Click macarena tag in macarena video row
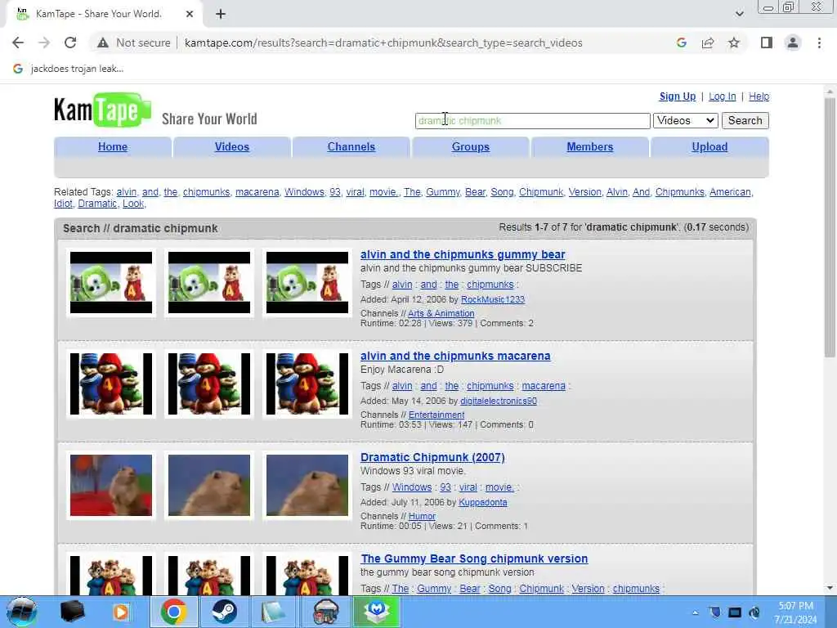Screen dimensions: 837x628 [x=544, y=386]
